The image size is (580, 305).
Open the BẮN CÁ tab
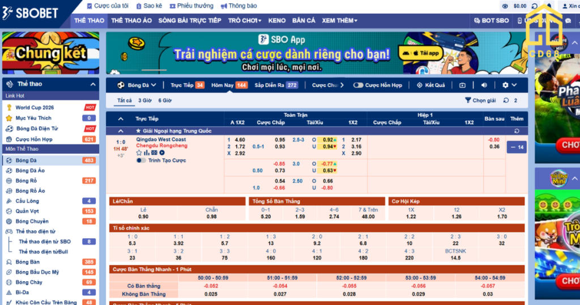(x=304, y=21)
